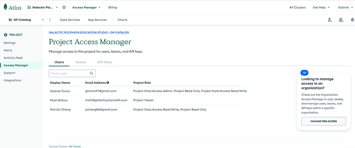355x148 pixels.
Task: Click the search magnifier icon
Action: point(92,73)
